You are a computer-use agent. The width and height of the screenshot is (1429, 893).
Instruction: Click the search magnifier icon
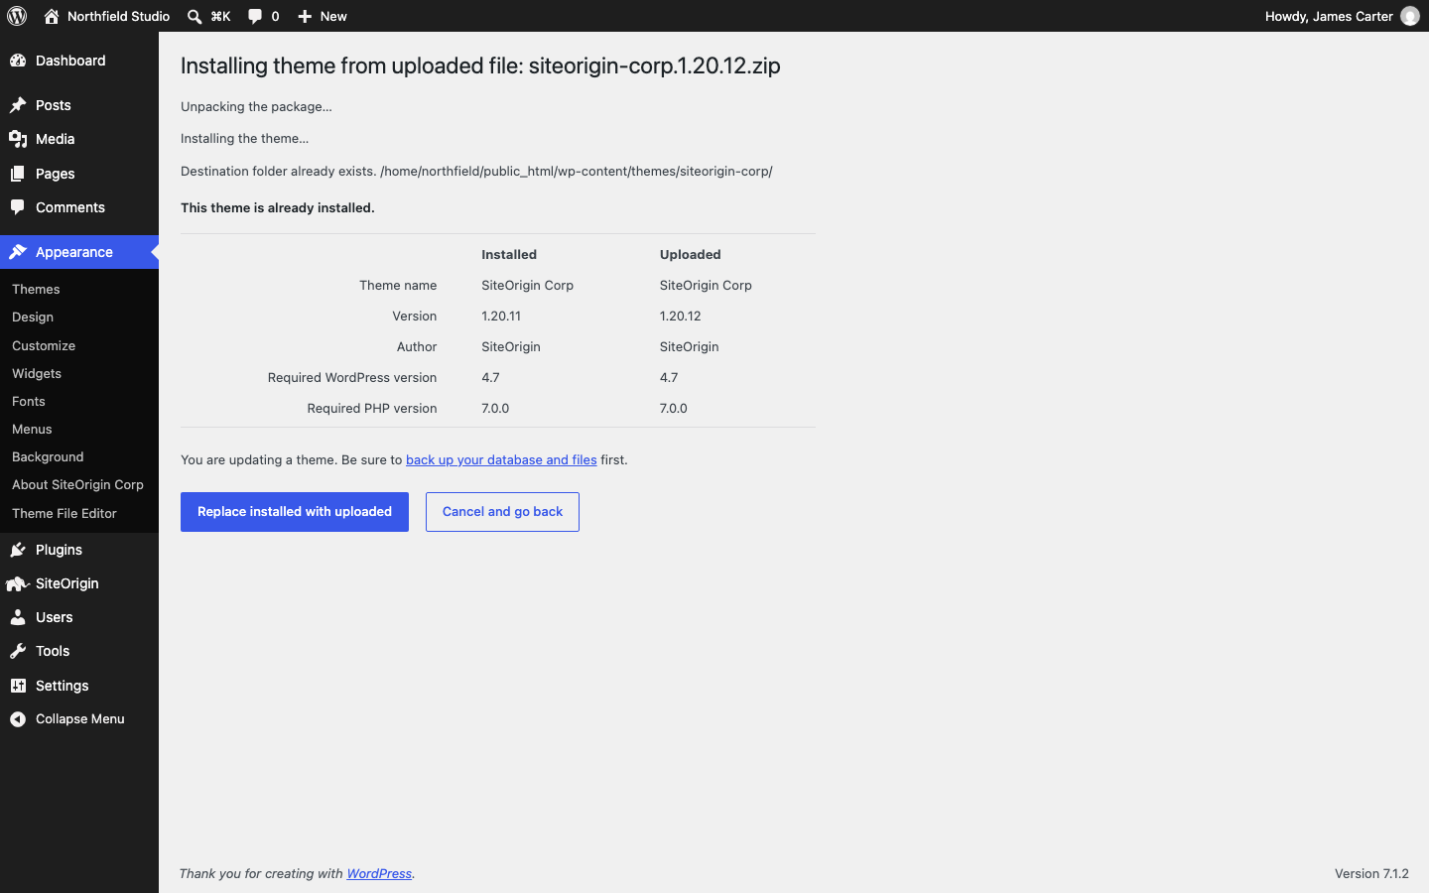pos(195,16)
